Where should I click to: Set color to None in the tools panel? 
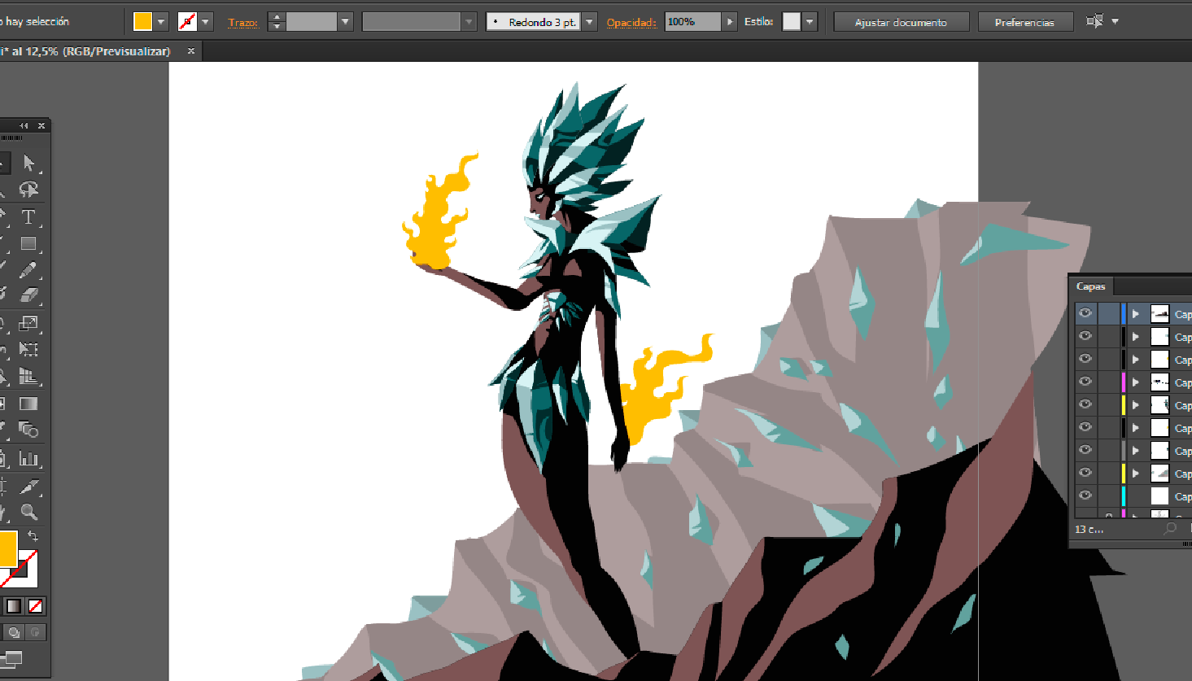click(x=35, y=606)
